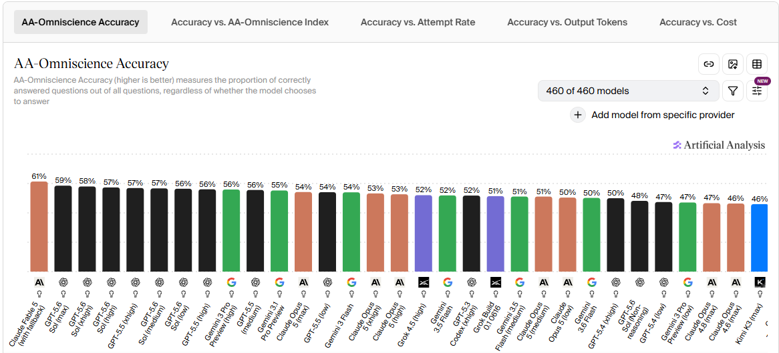779x353 pixels.
Task: Switch to Accuracy vs. Attempt Rate tab
Action: [418, 22]
